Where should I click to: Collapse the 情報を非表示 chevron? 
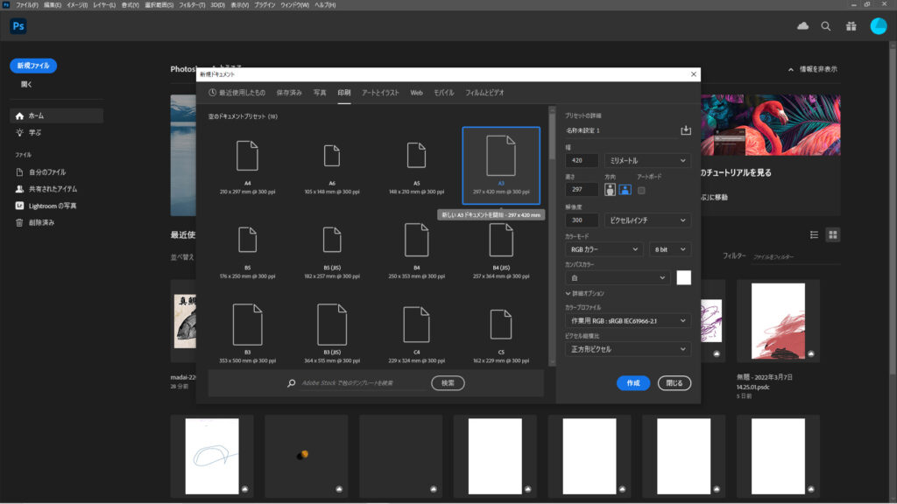(x=791, y=69)
